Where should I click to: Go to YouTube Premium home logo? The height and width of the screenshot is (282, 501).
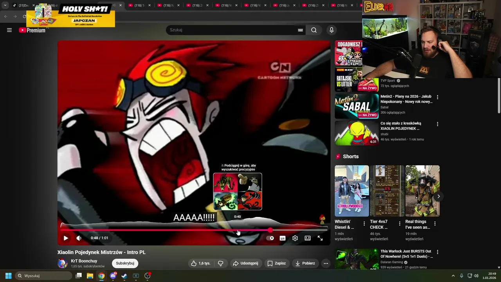click(x=32, y=30)
